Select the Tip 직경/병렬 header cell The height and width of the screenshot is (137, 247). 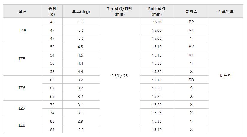[119, 11]
